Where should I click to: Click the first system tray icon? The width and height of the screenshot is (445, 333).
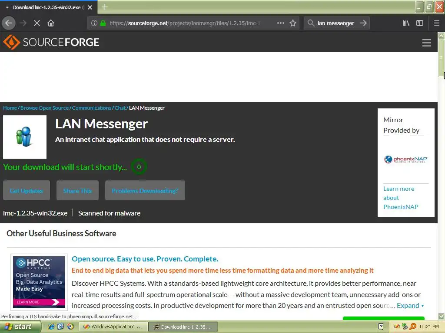[x=397, y=326]
